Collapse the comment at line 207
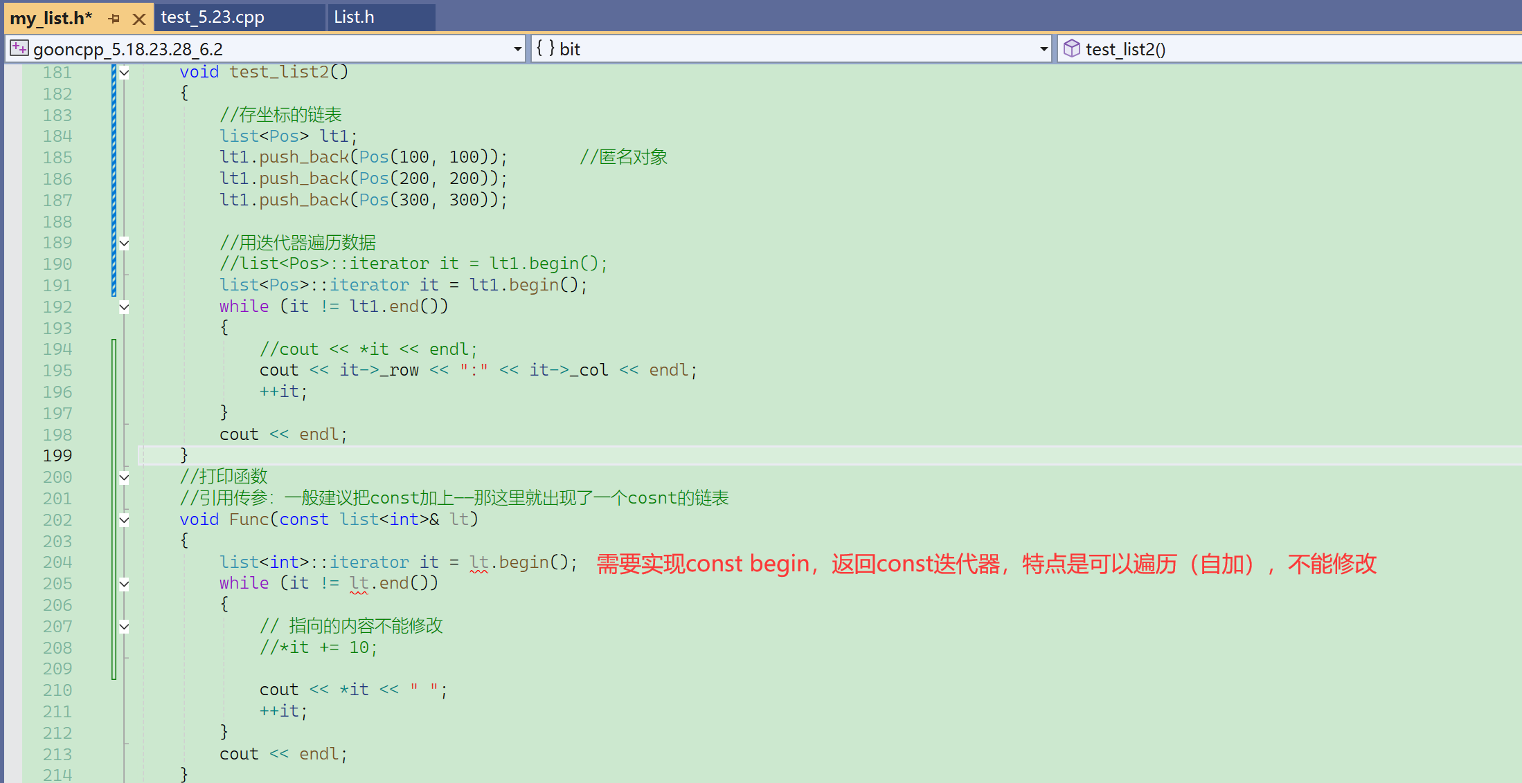This screenshot has height=783, width=1522. [x=124, y=627]
